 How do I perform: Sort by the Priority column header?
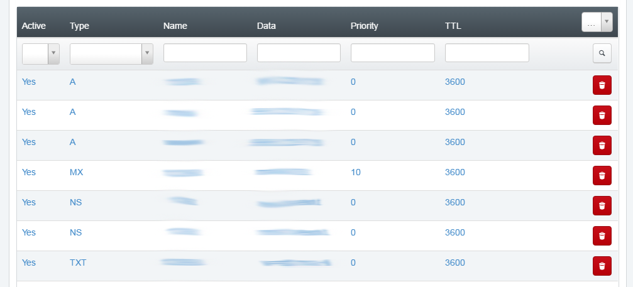(364, 26)
